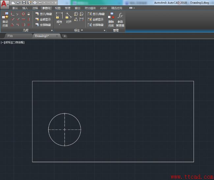
Task: Toggle dimensional constraints 显示/隐藏
Action: coord(96,14)
